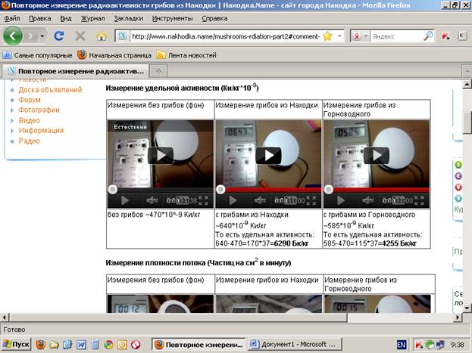Click the Back arrow button

(x=14, y=36)
